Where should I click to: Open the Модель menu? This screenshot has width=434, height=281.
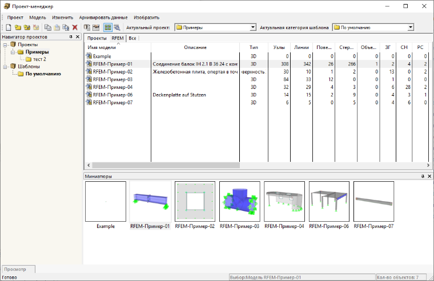click(x=38, y=18)
